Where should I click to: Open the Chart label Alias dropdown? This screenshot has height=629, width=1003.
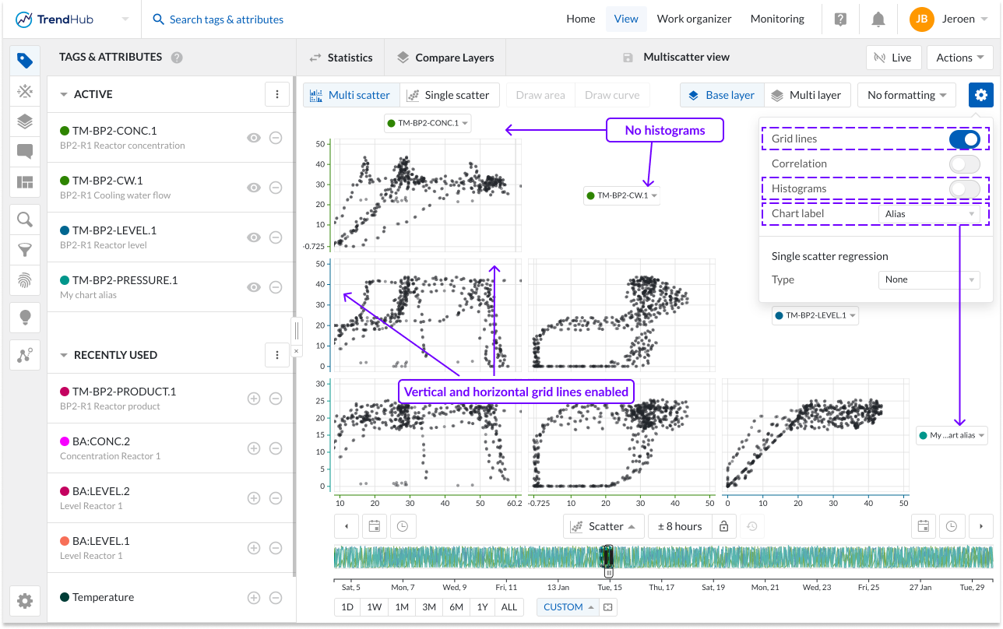(x=928, y=214)
